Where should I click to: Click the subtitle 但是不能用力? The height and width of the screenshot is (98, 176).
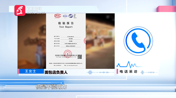pyautogui.click(x=51, y=87)
